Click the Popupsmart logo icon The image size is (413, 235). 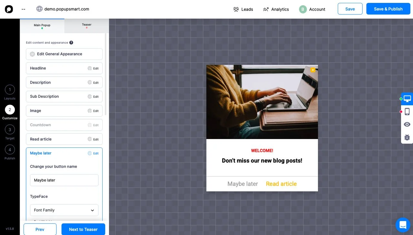coord(9,9)
